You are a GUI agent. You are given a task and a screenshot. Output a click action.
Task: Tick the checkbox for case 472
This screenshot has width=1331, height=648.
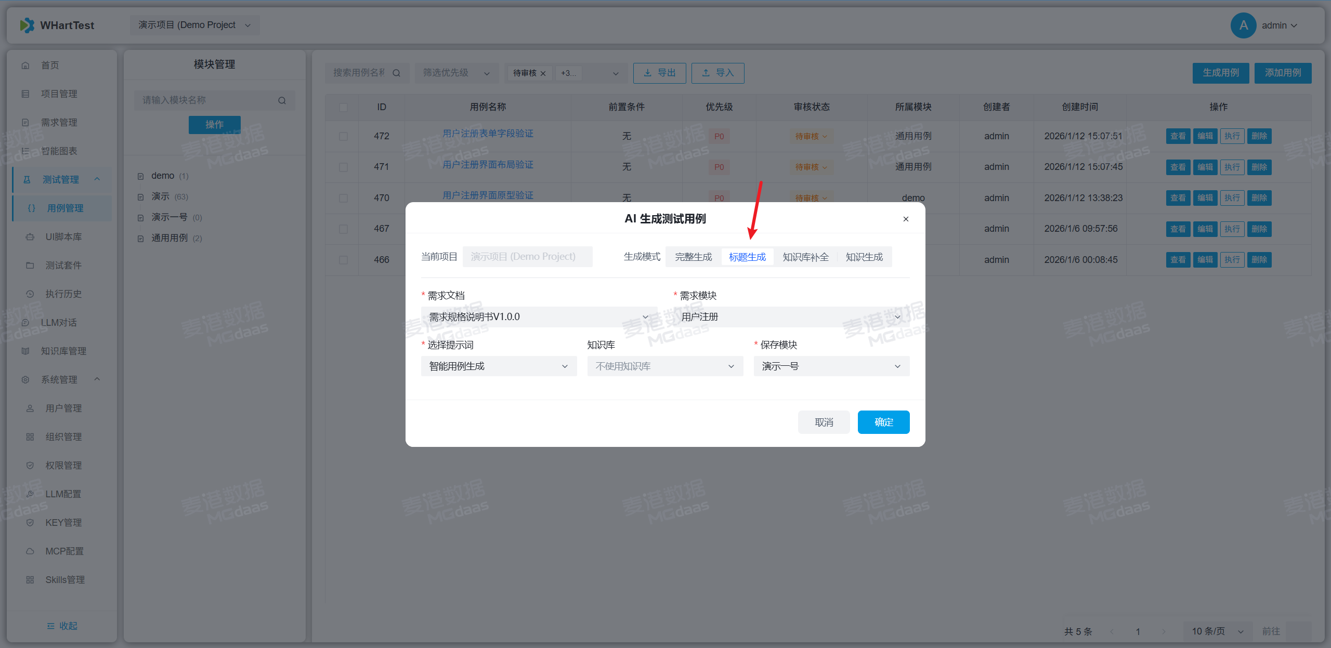tap(343, 136)
